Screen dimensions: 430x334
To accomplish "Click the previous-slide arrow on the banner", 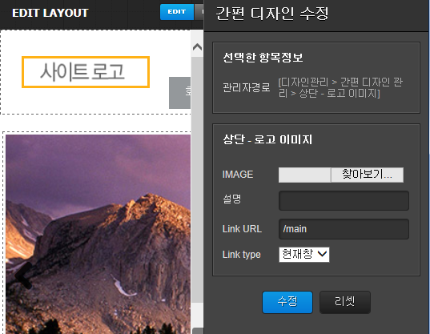I will [x=24, y=275].
